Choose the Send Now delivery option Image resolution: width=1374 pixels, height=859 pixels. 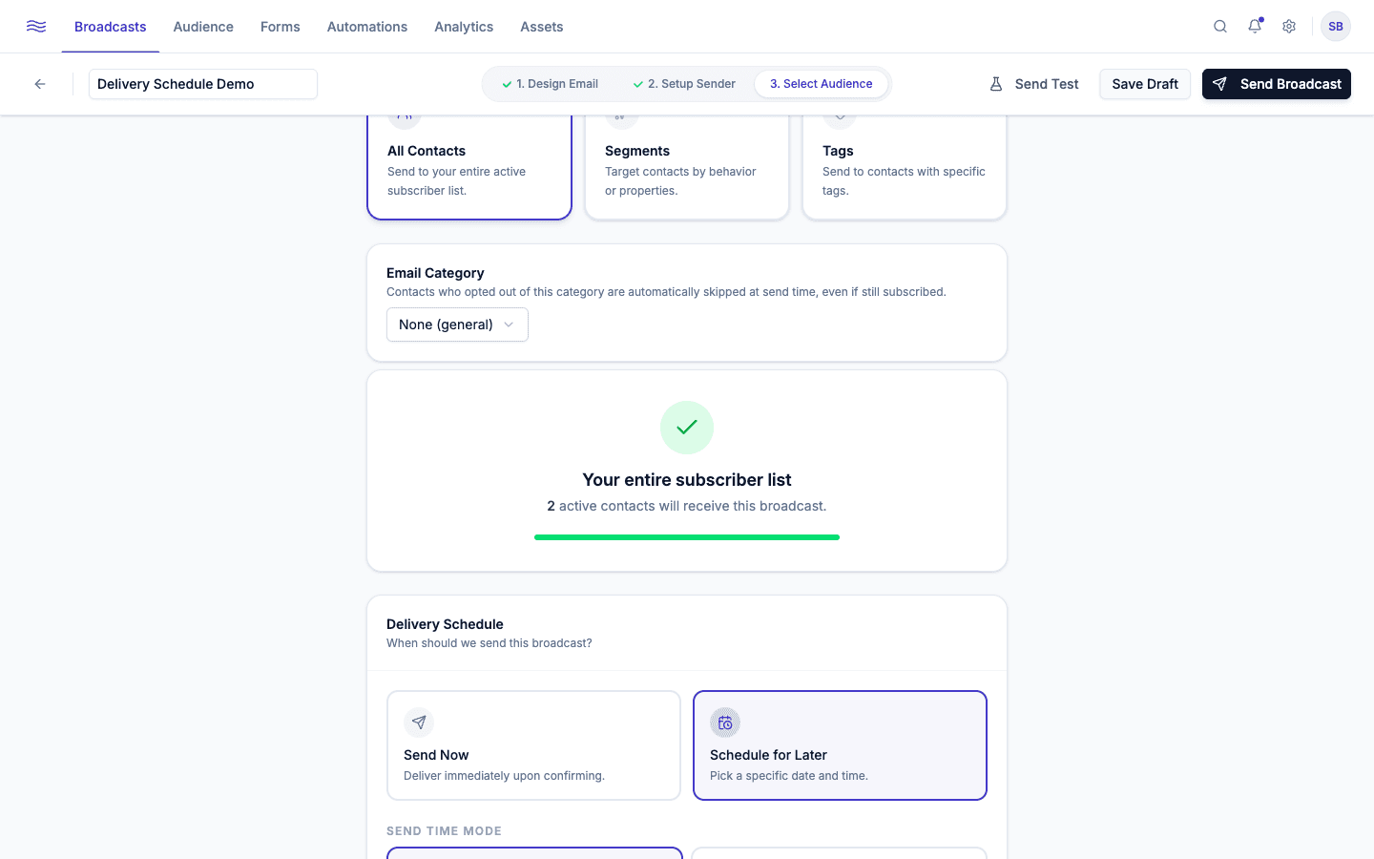point(533,745)
